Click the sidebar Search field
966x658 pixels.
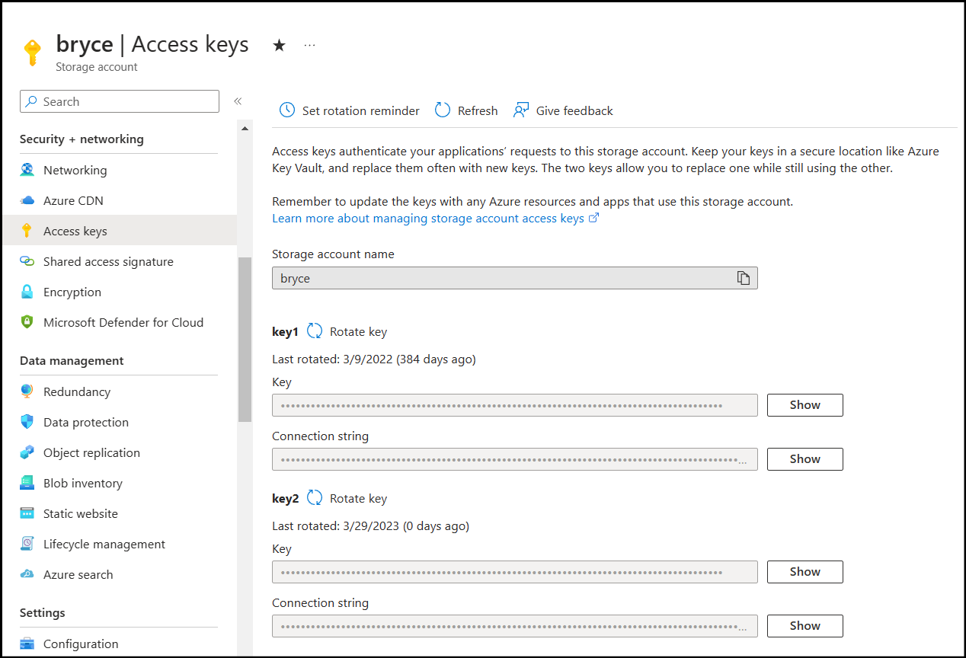(x=120, y=101)
